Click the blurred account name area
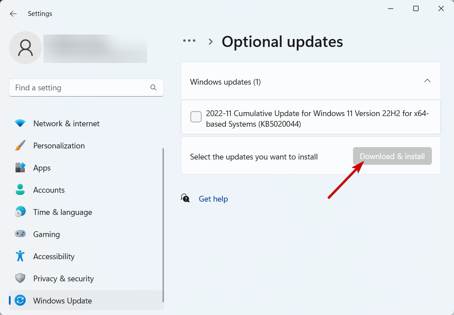 [95, 49]
